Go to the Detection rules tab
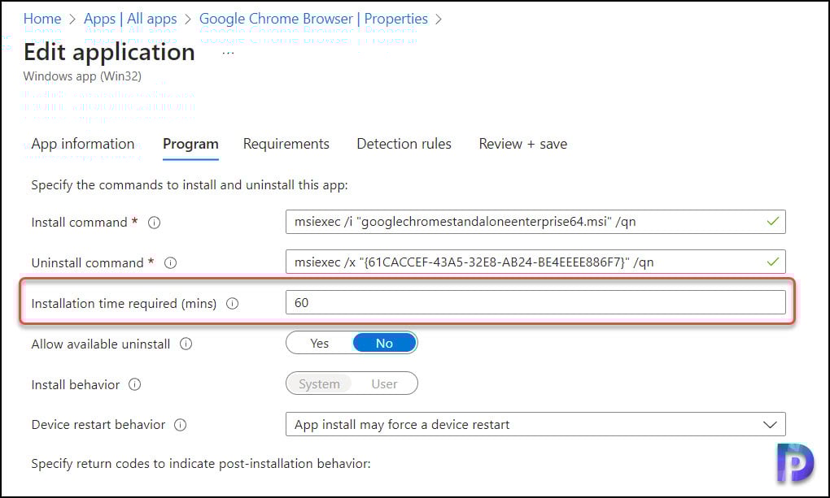830x498 pixels. 404,144
